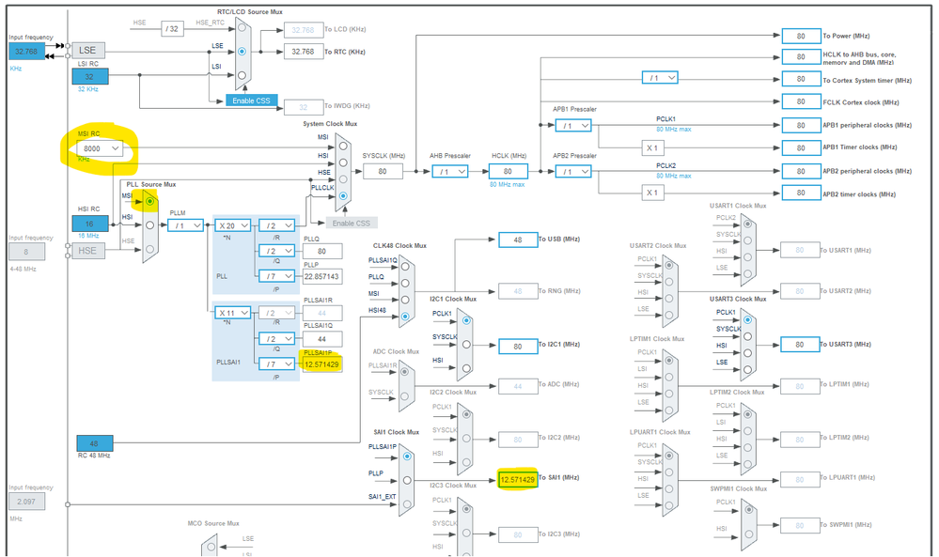The height and width of the screenshot is (557, 939).
Task: Click the blue Enable CSS button near LSI
Action: point(252,101)
